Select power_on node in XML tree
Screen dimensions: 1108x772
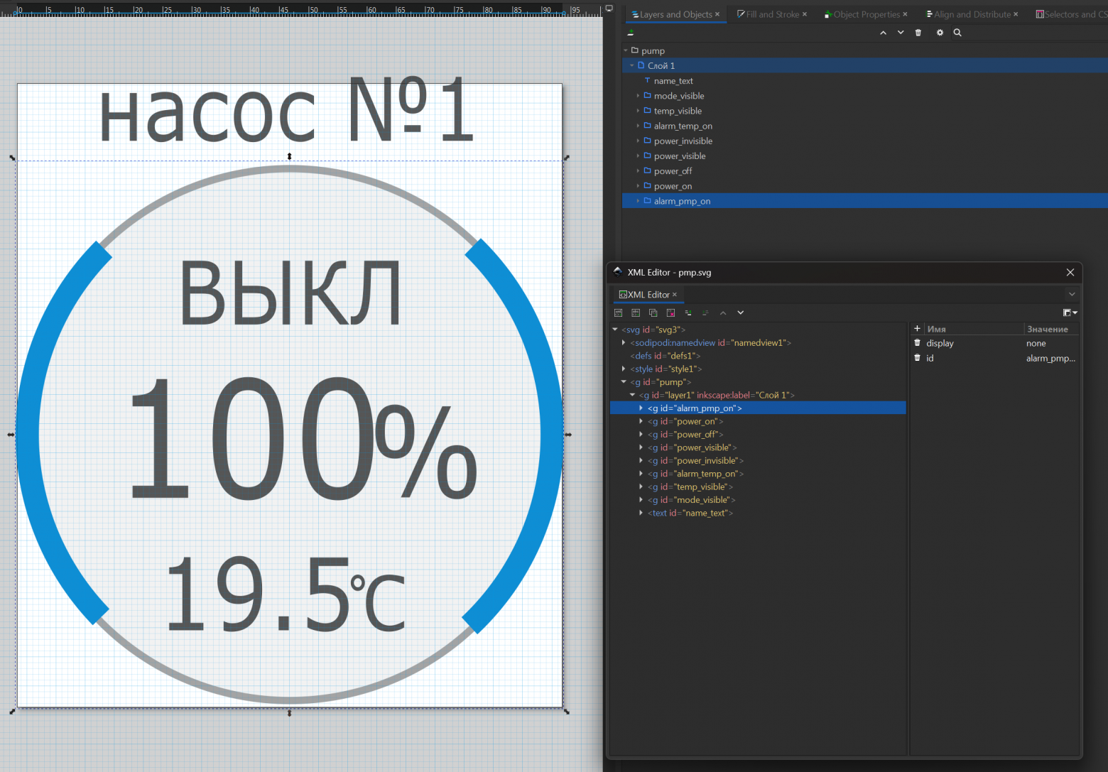pyautogui.click(x=685, y=421)
